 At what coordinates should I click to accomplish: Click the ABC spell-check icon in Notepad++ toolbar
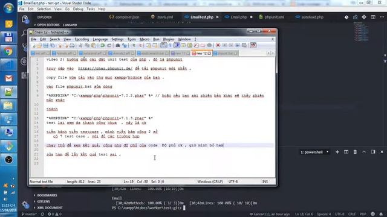(253, 46)
